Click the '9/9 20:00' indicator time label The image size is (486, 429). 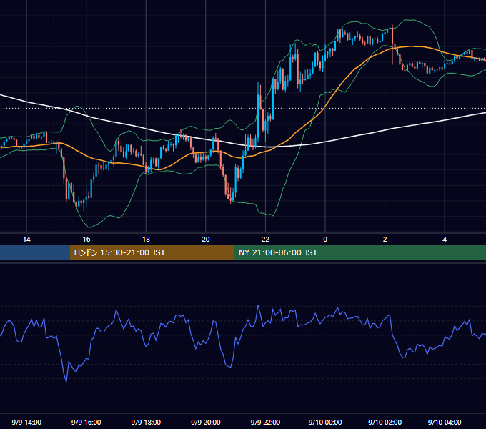206,422
